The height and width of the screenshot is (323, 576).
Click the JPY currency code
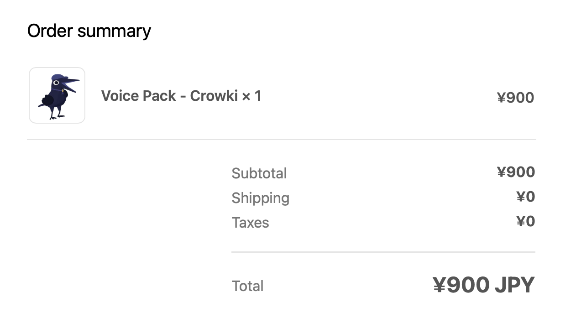click(x=514, y=285)
